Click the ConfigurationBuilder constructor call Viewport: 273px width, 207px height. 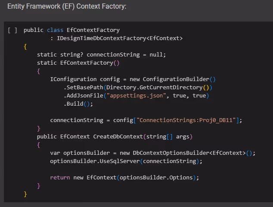click(176, 79)
